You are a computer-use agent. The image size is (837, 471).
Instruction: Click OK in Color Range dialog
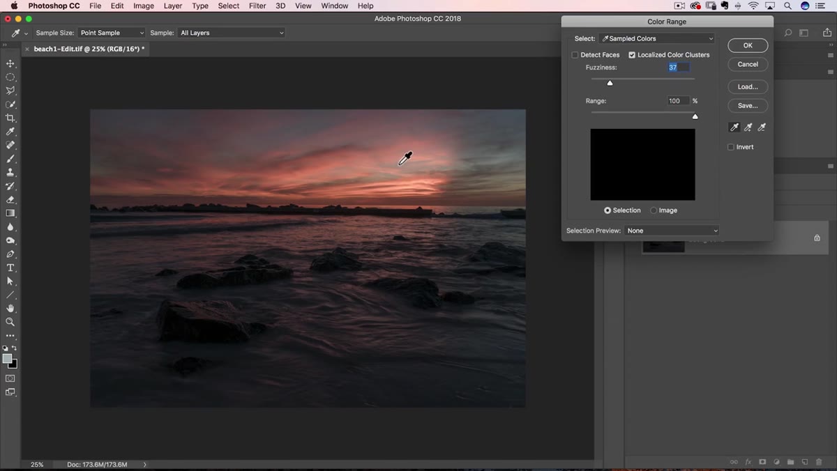(x=748, y=45)
